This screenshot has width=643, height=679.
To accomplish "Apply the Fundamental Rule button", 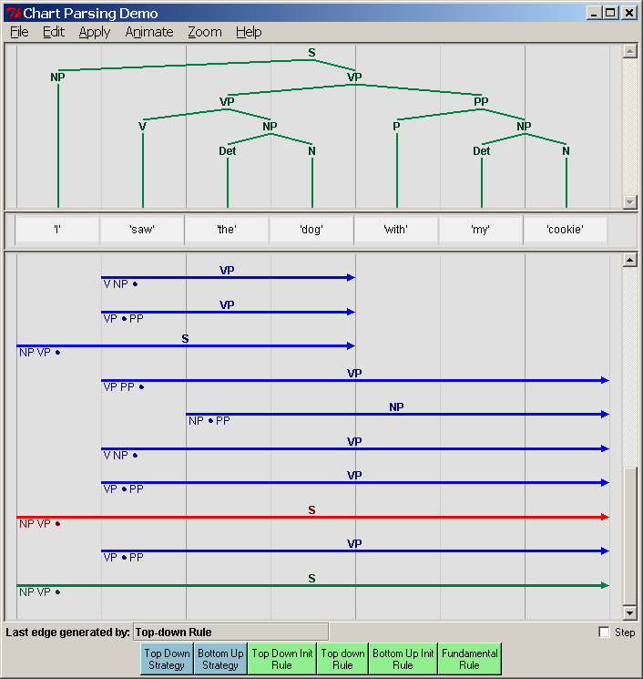I will coord(469,659).
